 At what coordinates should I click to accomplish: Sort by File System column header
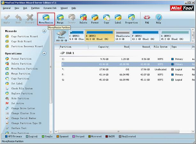click(x=161, y=47)
